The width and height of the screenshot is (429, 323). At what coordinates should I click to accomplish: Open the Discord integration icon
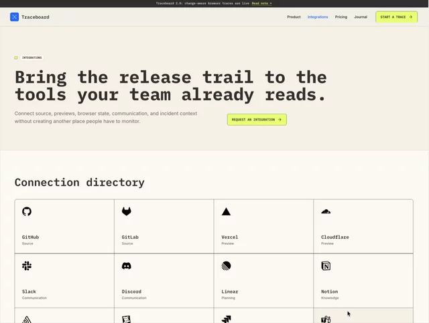[x=127, y=266]
